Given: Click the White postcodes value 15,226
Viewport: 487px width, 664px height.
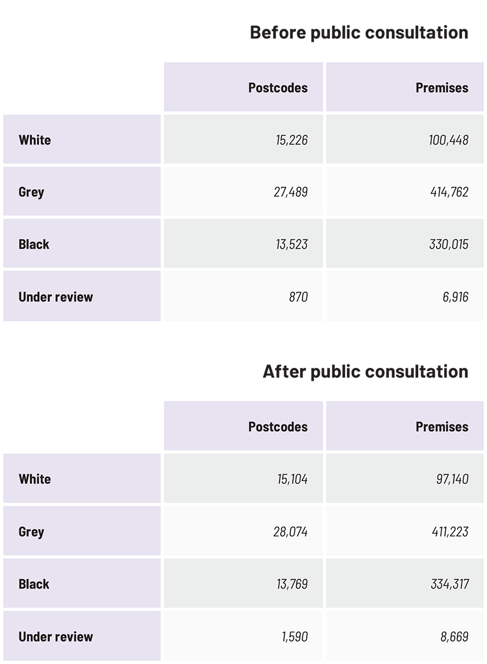Looking at the screenshot, I should [291, 140].
